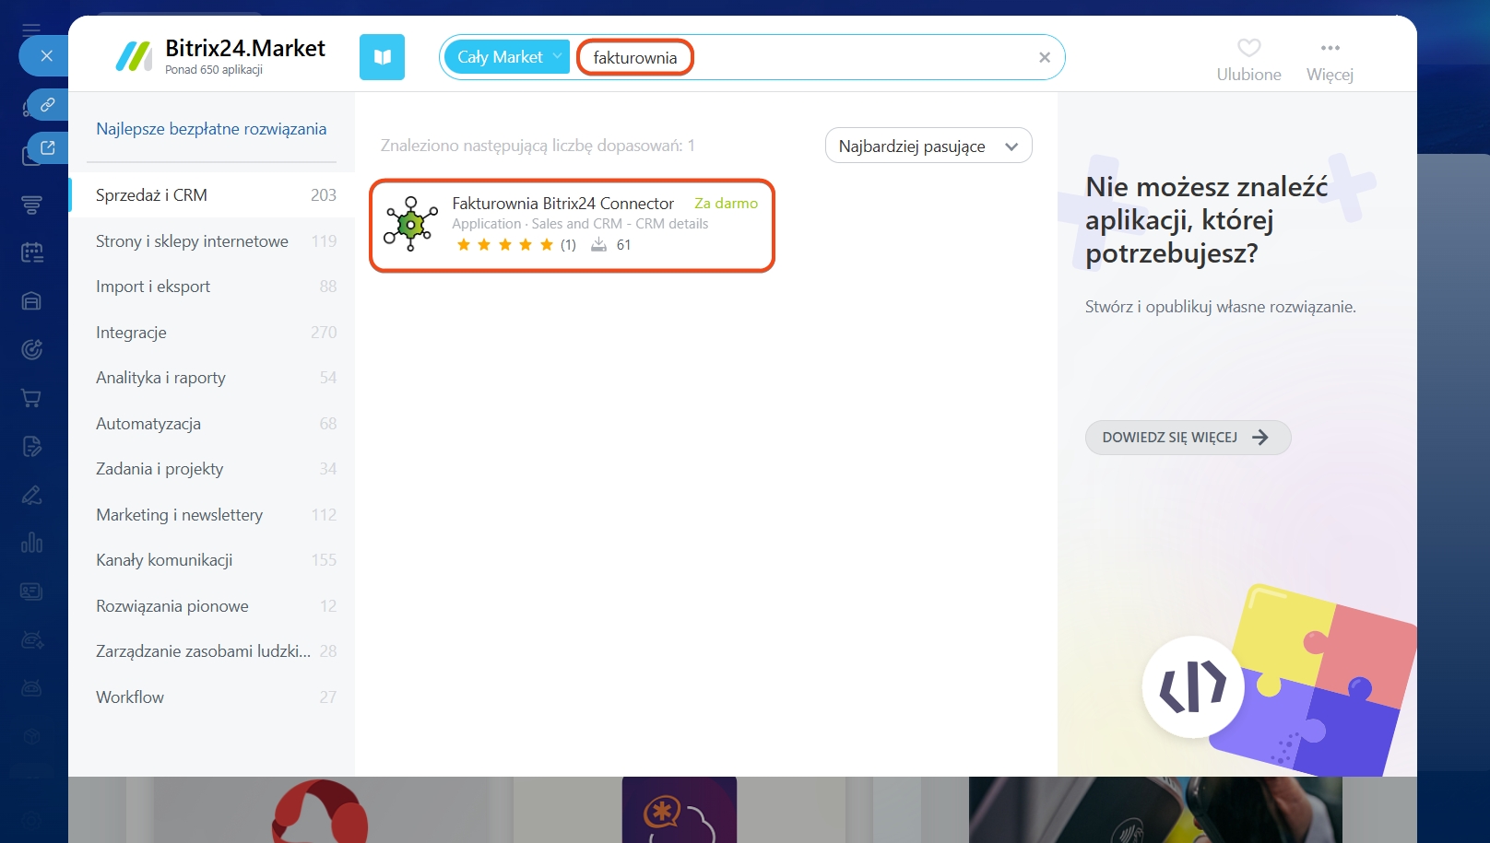
Task: Select the Integracje category
Action: tap(131, 333)
